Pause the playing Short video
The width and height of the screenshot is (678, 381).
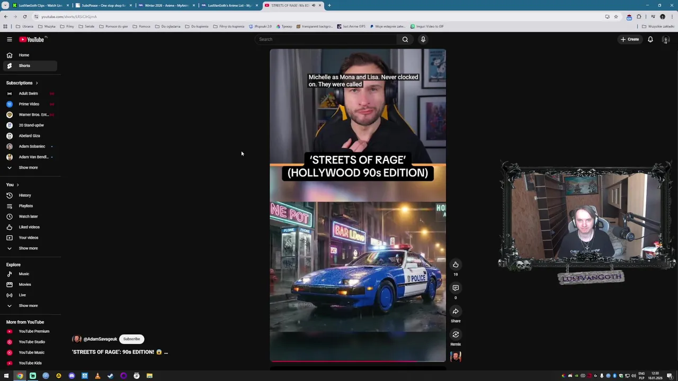click(358, 205)
